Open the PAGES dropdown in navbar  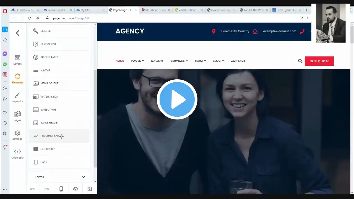pyautogui.click(x=137, y=61)
